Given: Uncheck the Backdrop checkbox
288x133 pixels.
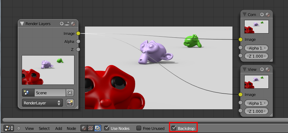Looking at the screenshot, I should [x=174, y=128].
